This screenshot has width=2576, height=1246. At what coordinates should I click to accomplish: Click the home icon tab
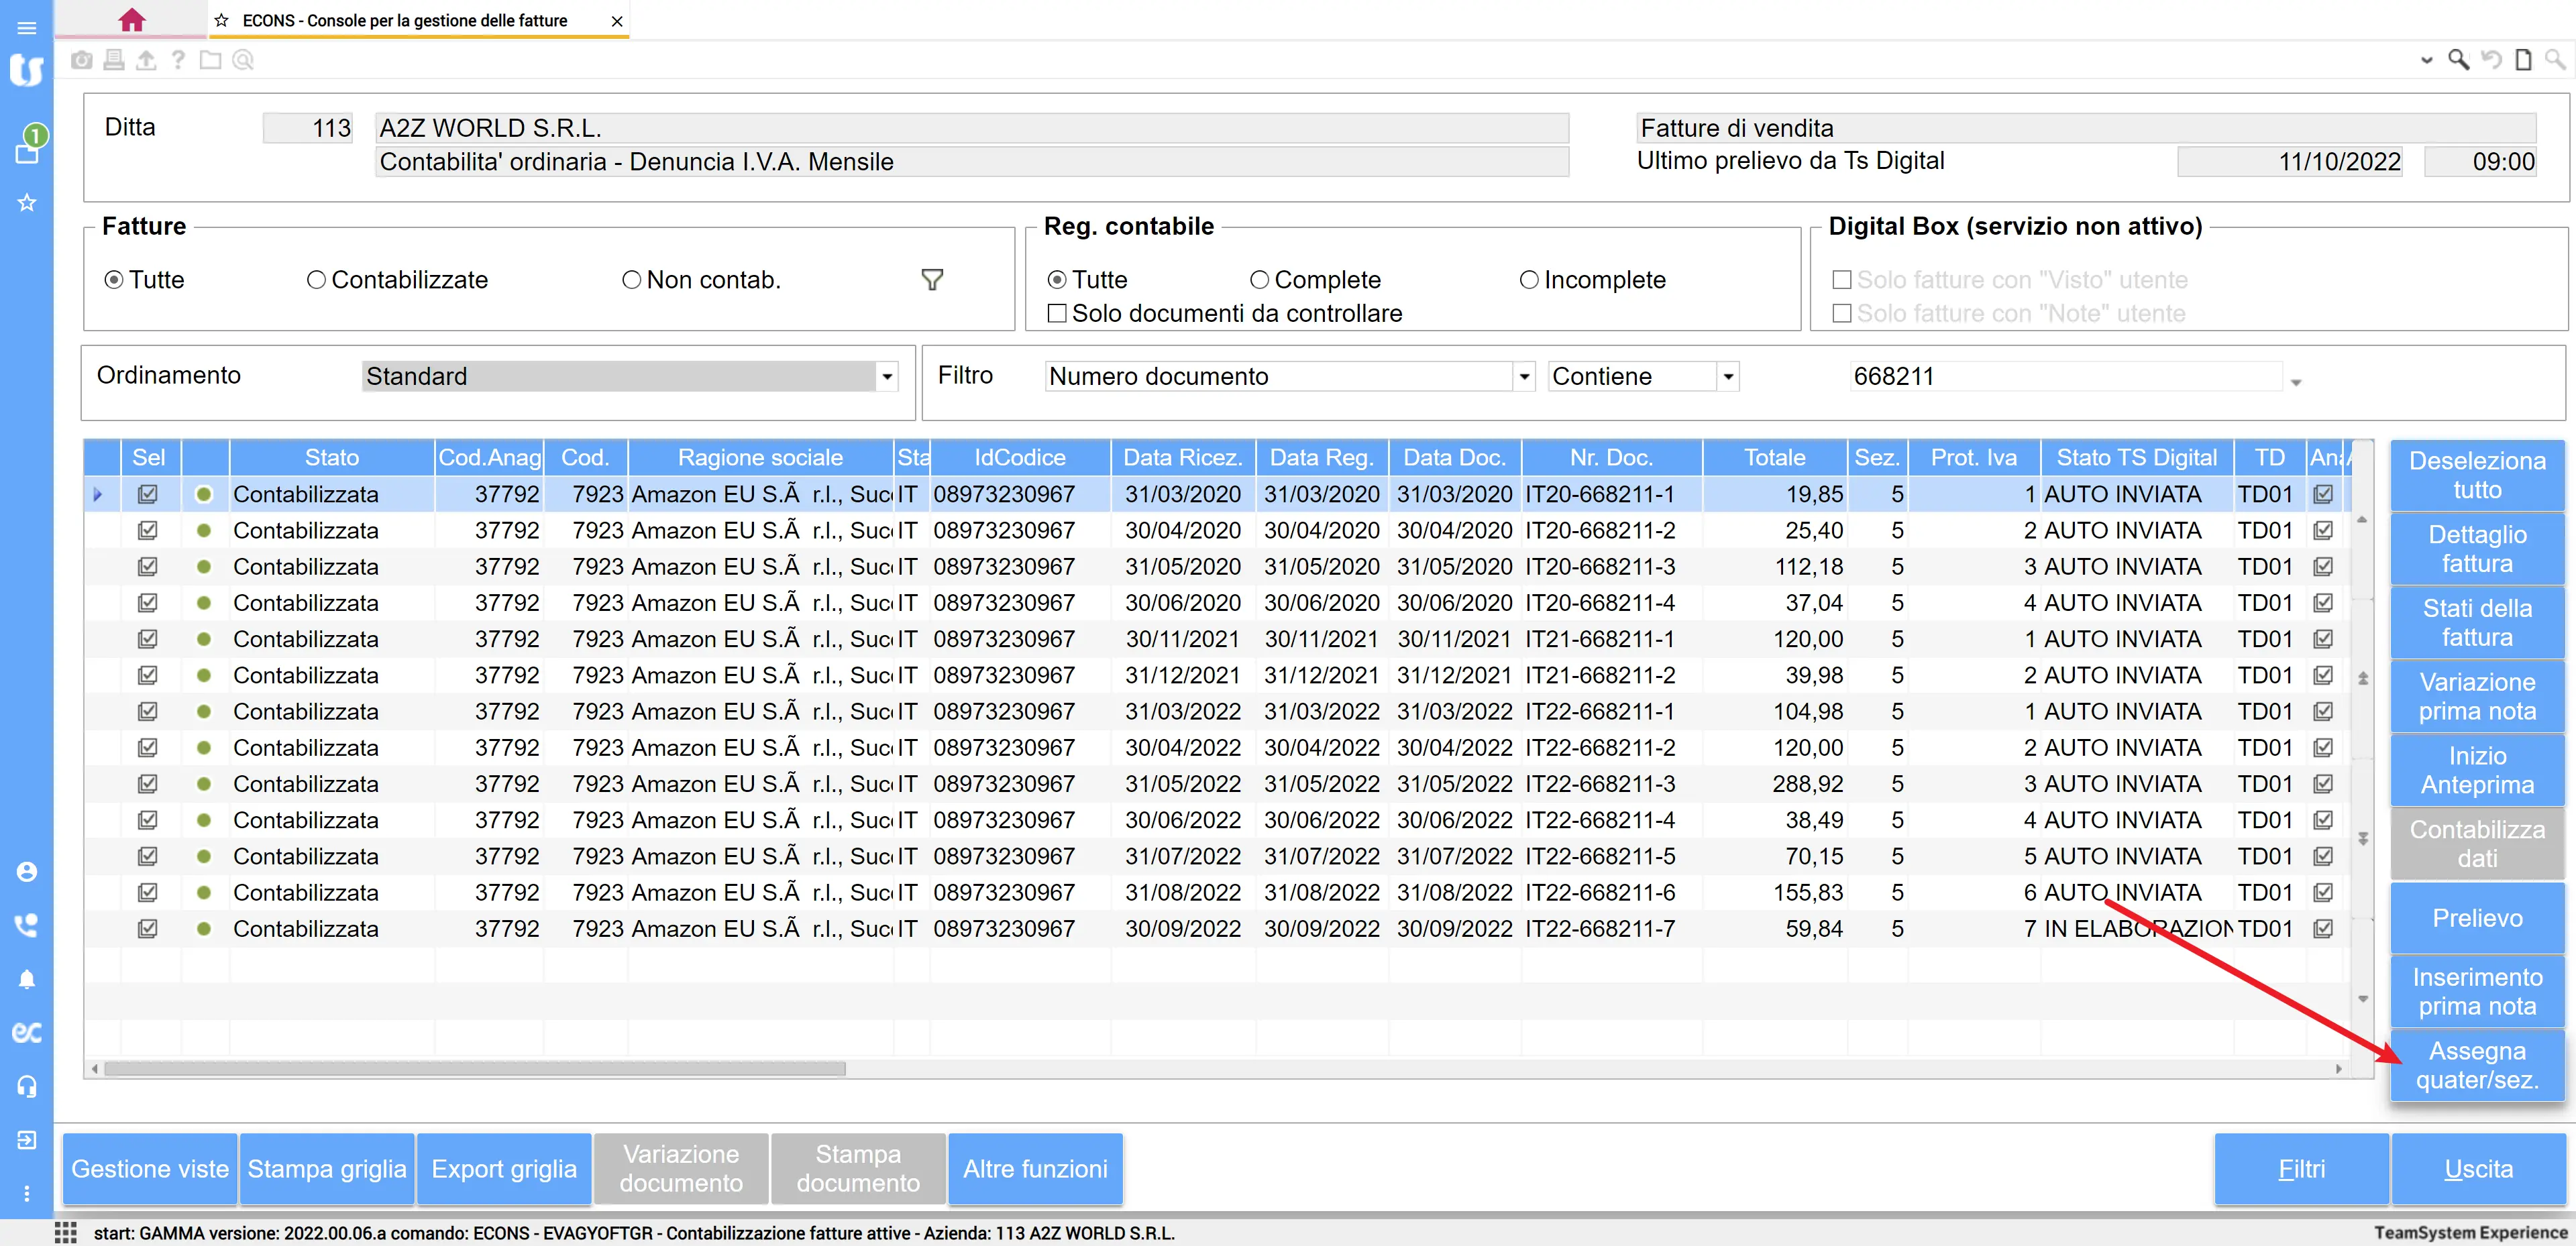pos(131,20)
